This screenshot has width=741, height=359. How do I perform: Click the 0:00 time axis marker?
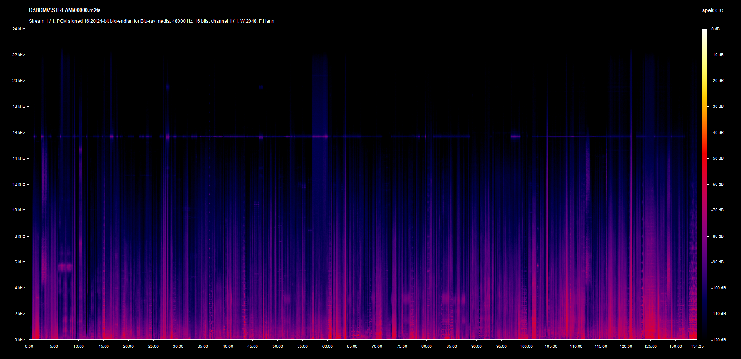coord(29,346)
